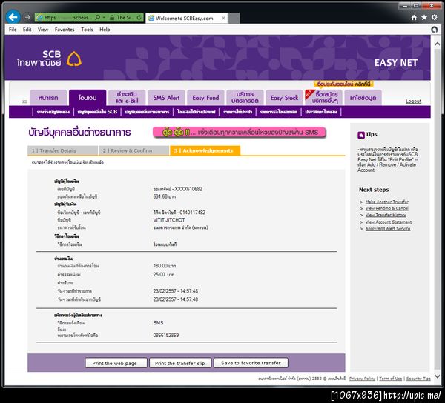Select the Easy Stock tab
The image size is (445, 403).
point(284,98)
